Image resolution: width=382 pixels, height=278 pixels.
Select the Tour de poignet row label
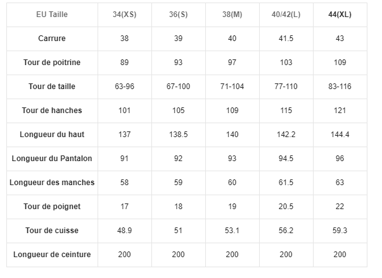(52, 207)
